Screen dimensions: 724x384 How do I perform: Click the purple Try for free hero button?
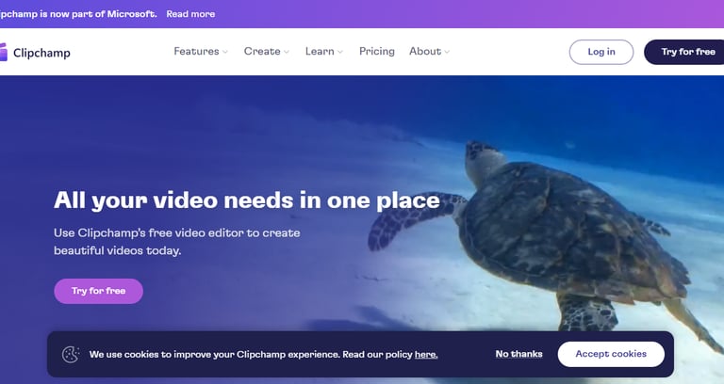tap(98, 291)
